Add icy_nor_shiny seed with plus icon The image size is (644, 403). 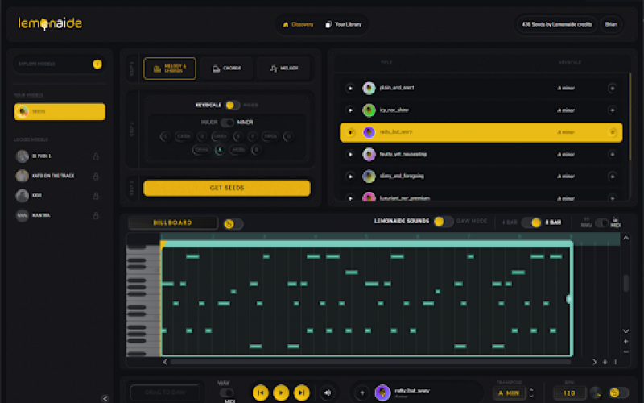(x=612, y=110)
